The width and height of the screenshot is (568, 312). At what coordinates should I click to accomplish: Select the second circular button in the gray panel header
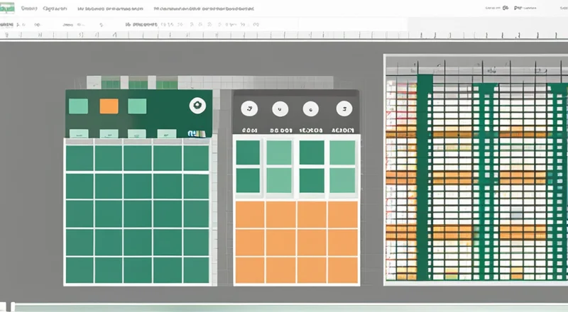(x=280, y=108)
